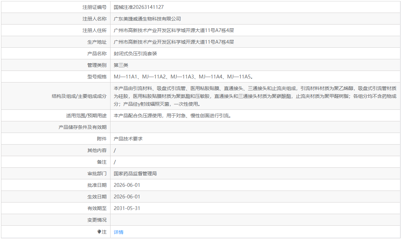Click the model list starting MJ—11A1
The height and width of the screenshot is (240, 402).
click(x=184, y=77)
